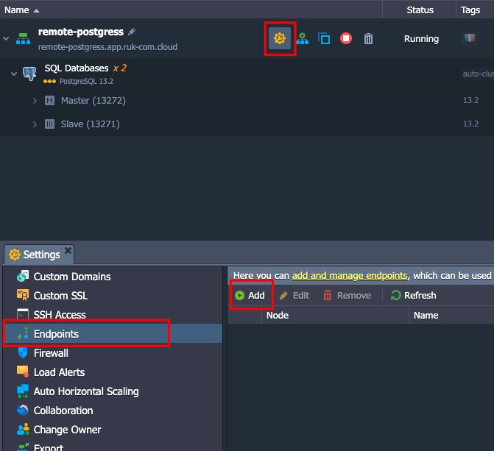Image resolution: width=494 pixels, height=451 pixels.
Task: Click the Status column header
Action: pyautogui.click(x=420, y=10)
